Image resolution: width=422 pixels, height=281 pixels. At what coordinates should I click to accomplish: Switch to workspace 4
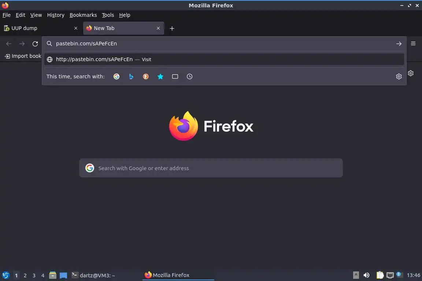(x=42, y=276)
